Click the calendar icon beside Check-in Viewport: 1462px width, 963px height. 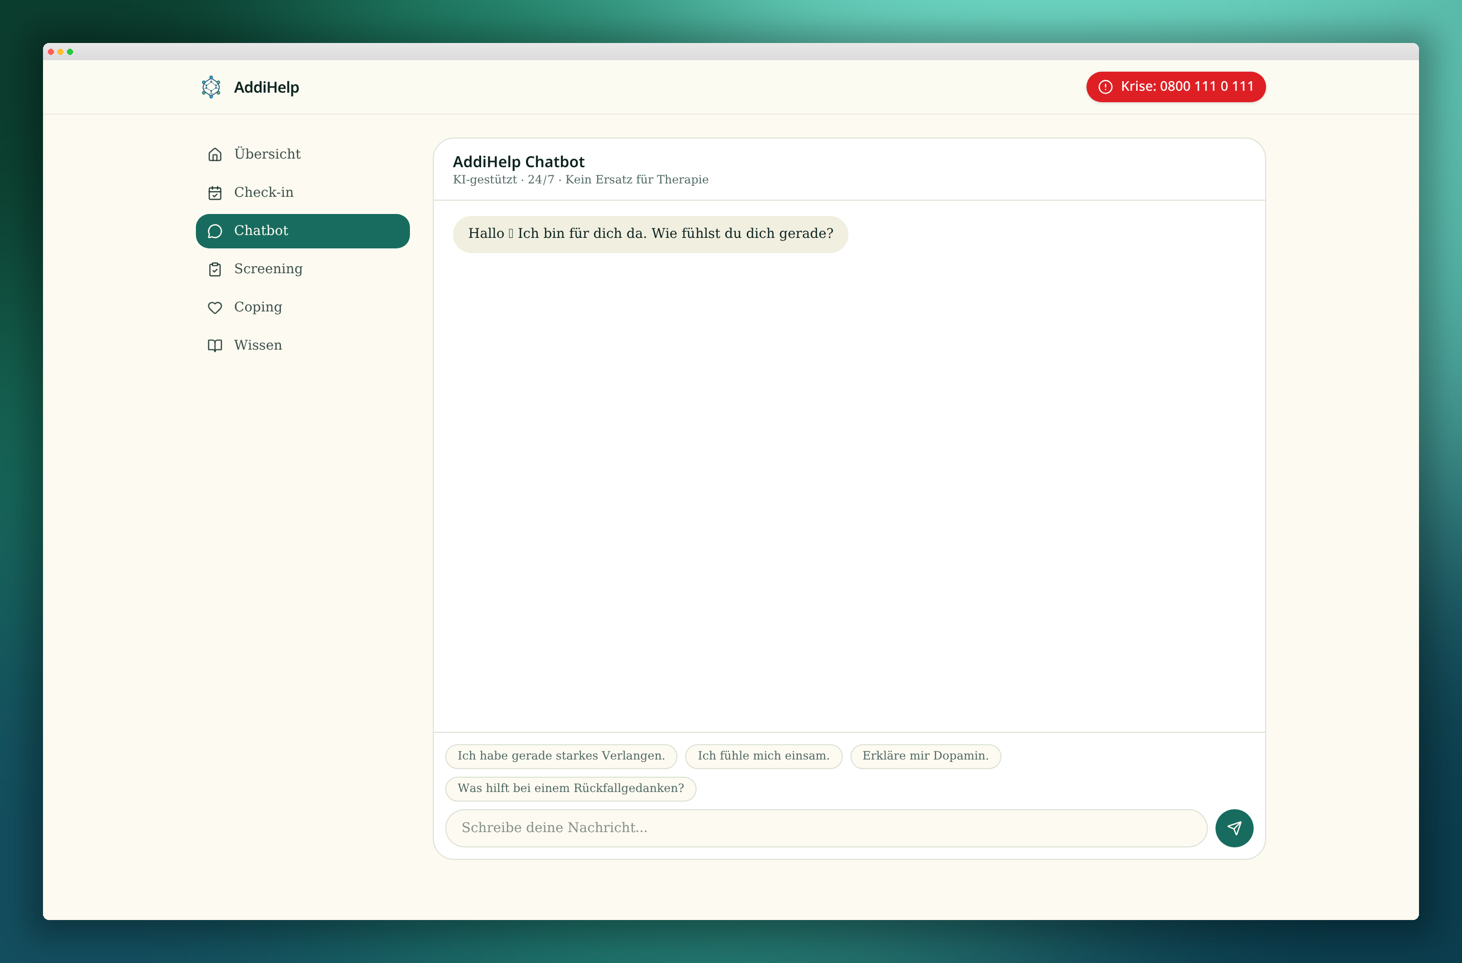[215, 193]
